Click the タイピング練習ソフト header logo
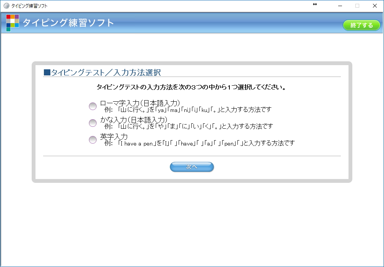The height and width of the screenshot is (267, 384). [x=67, y=23]
